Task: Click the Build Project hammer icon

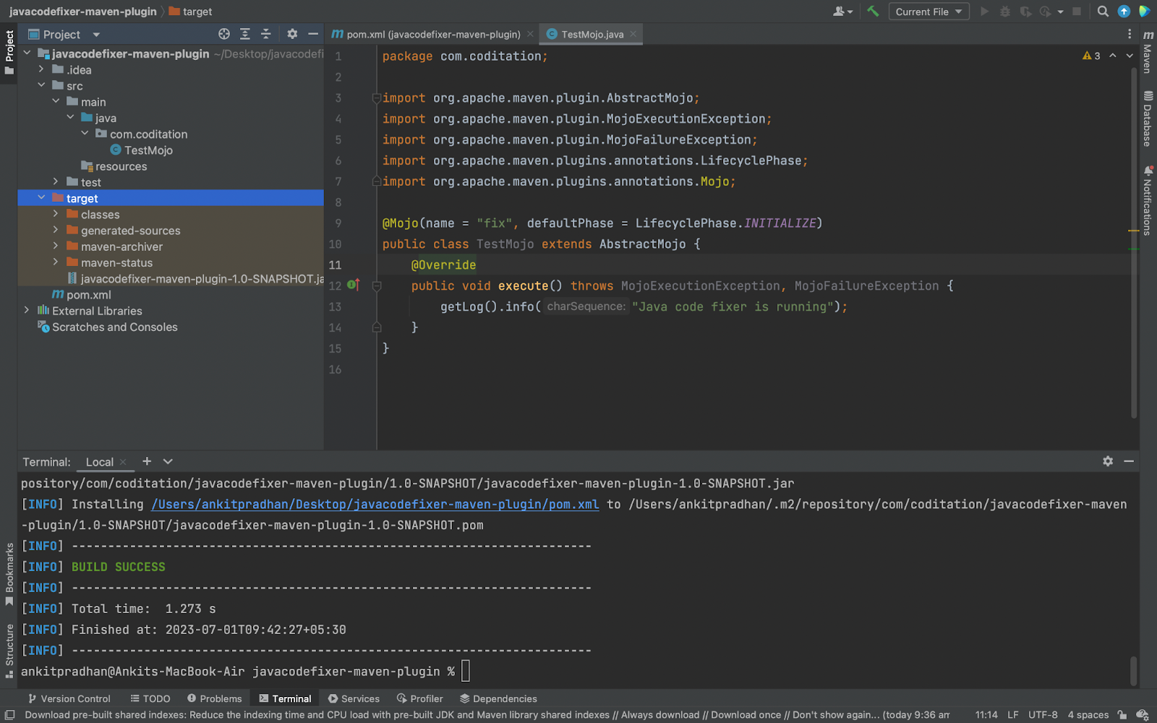Action: [x=873, y=12]
